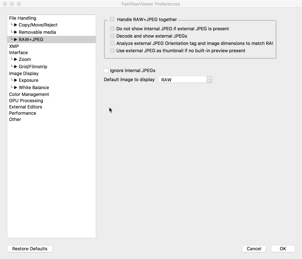The height and width of the screenshot is (259, 302).
Task: Select the XMP preferences section
Action: pyautogui.click(x=14, y=46)
